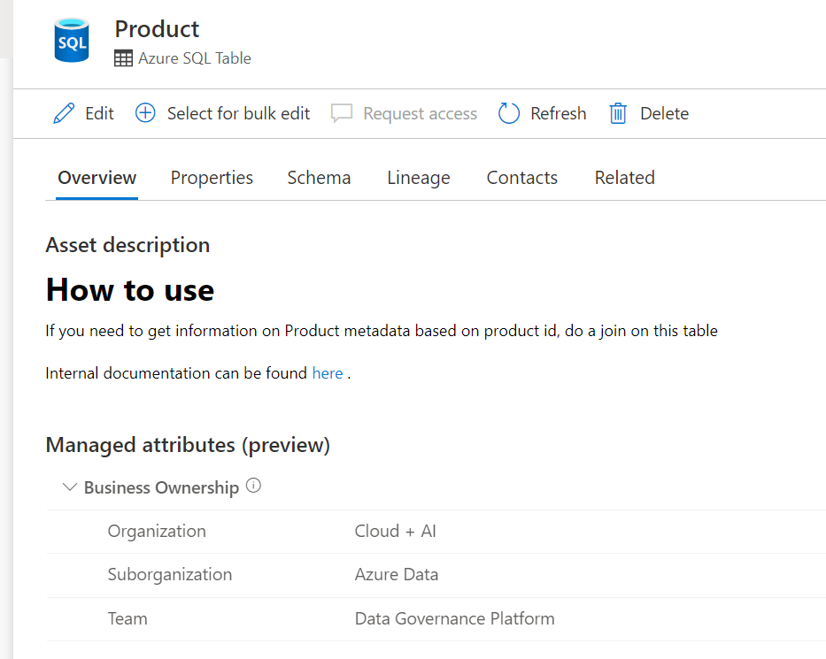Image resolution: width=826 pixels, height=659 pixels.
Task: Click the info icon next to Business Ownership
Action: [x=253, y=486]
